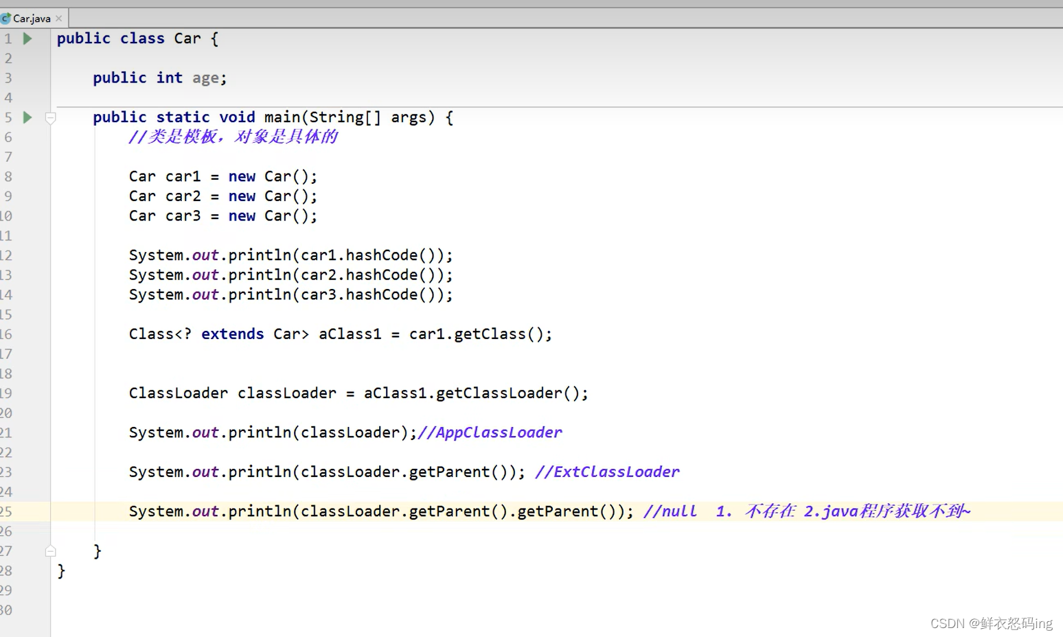Click the main method name

coord(282,117)
